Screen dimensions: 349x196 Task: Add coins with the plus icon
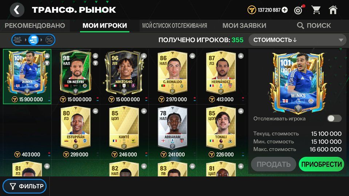(285, 10)
